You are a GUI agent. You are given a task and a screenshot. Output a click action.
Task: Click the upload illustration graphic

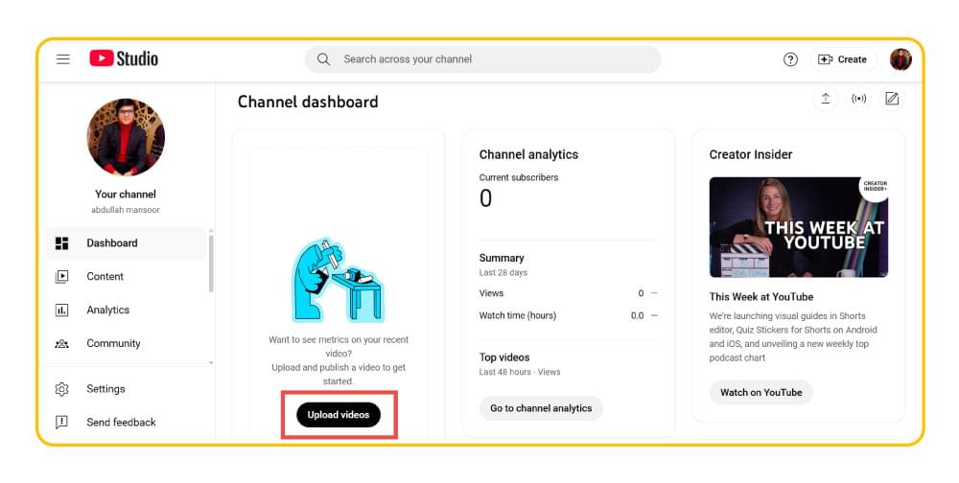pos(339,281)
